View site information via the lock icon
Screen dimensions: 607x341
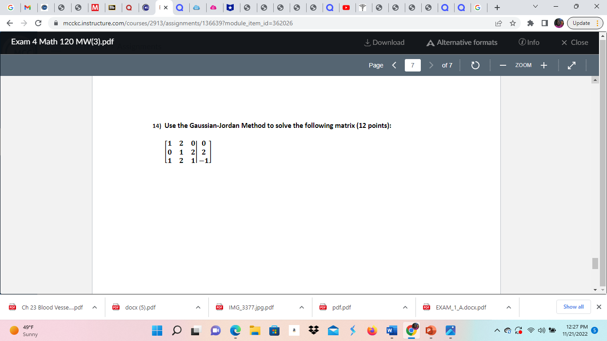[x=56, y=23]
